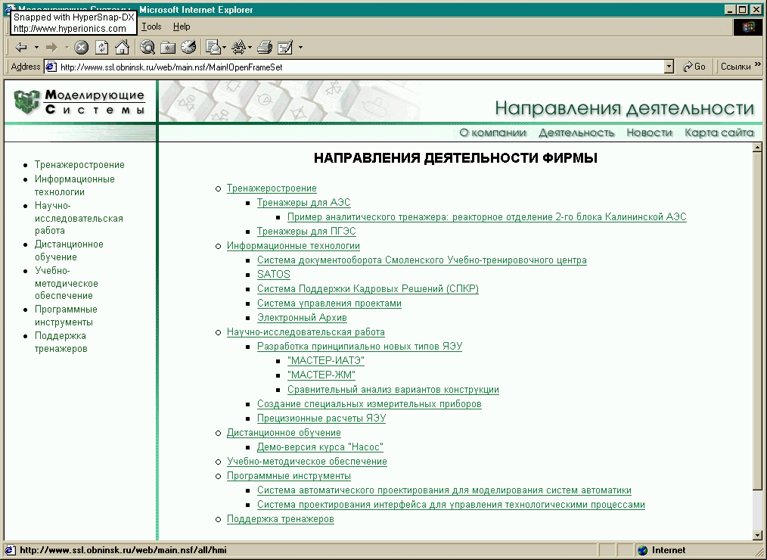This screenshot has height=560, width=767.
Task: Click the Ссылки links bar label
Action: click(x=736, y=67)
